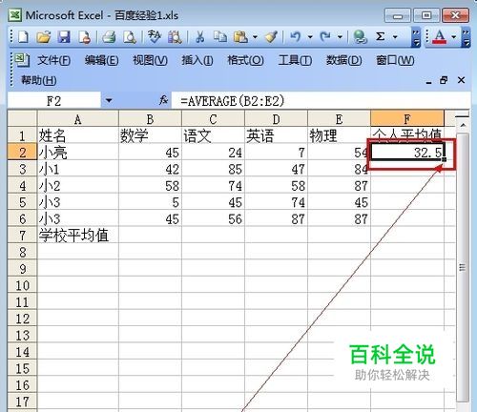Click the Cut scissors icon
The image size is (477, 412).
pos(200,37)
